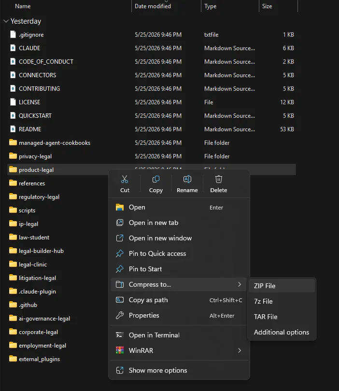Click the Properties wrench icon
This screenshot has height=391, width=339.
[x=120, y=315]
